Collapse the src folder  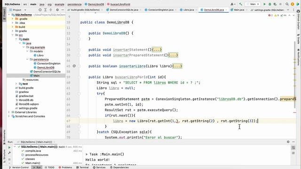pyautogui.click(x=13, y=35)
